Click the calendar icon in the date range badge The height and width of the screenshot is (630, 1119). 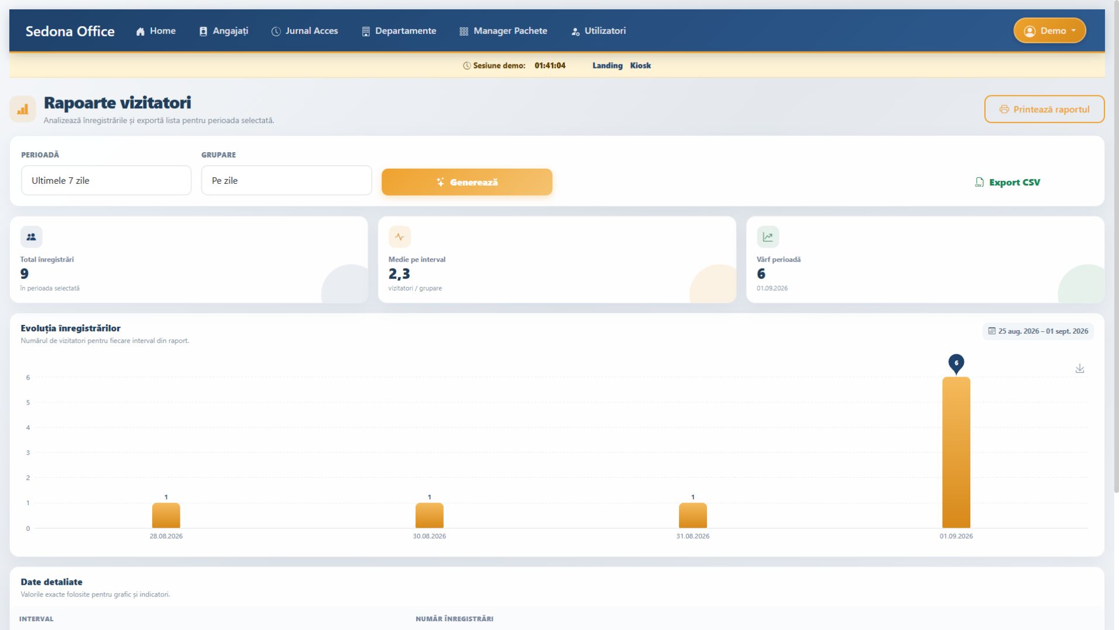(992, 331)
